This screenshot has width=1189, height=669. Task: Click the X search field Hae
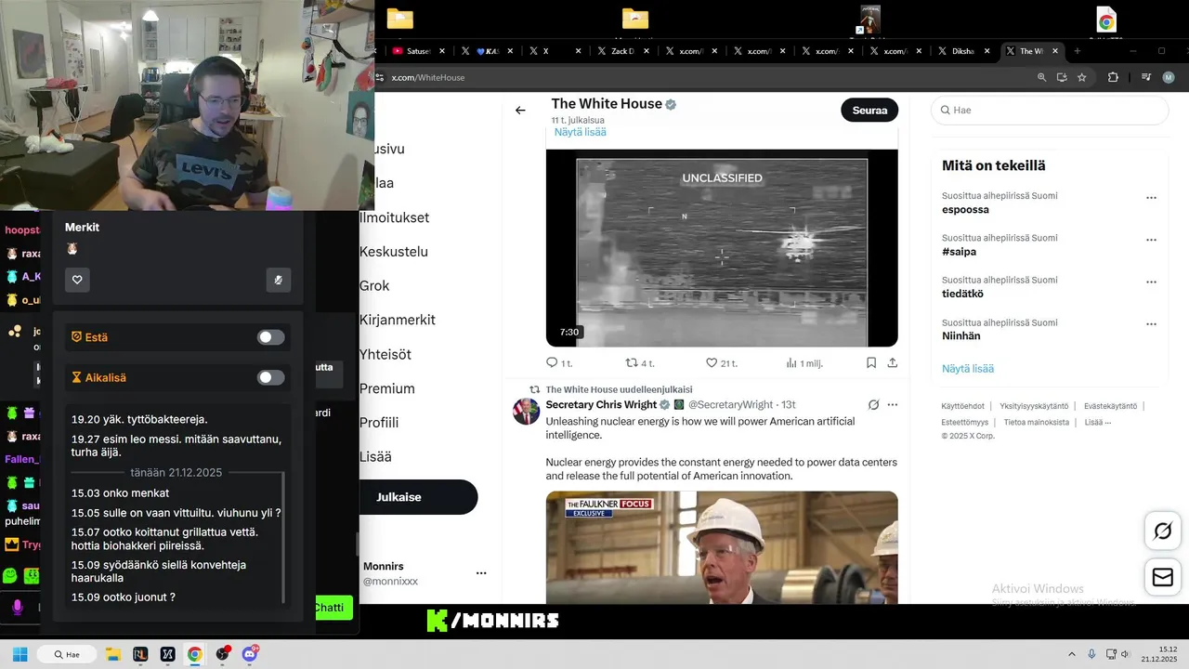click(1050, 110)
